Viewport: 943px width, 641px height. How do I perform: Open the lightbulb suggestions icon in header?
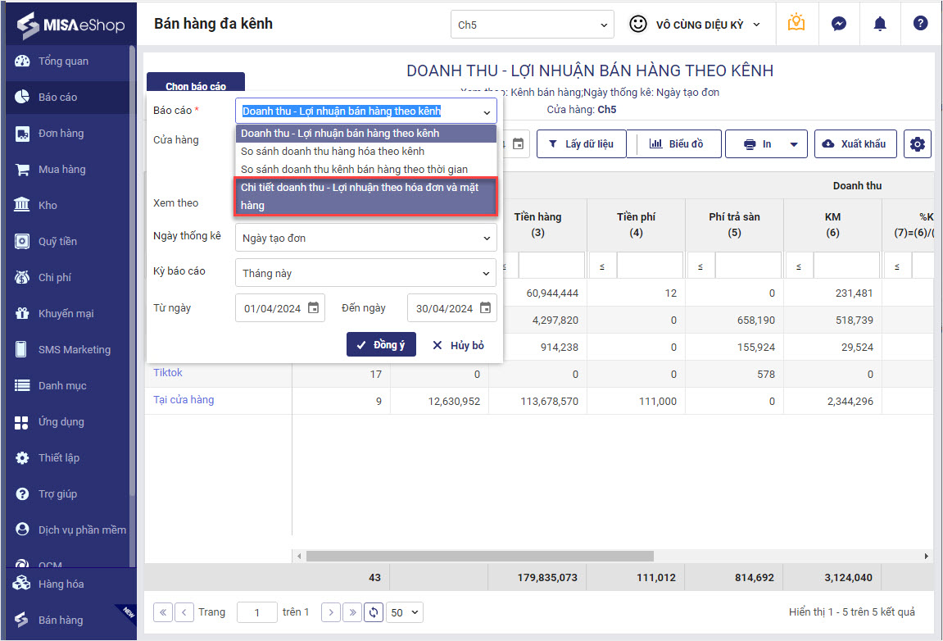click(x=796, y=24)
